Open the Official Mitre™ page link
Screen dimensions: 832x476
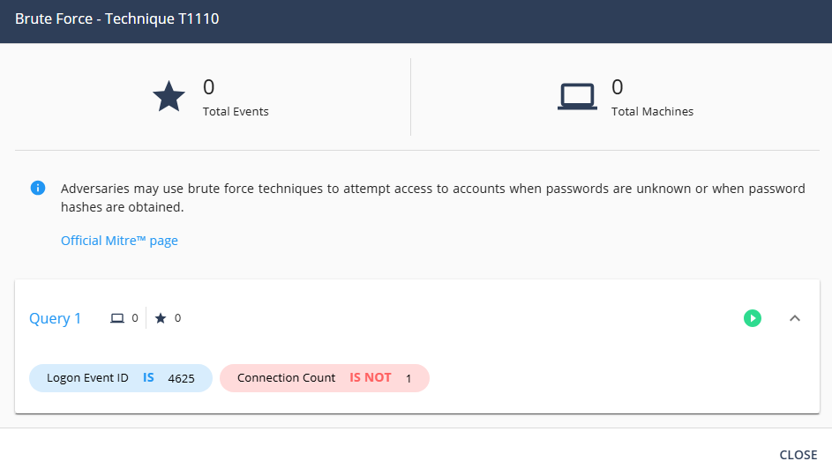pos(119,241)
